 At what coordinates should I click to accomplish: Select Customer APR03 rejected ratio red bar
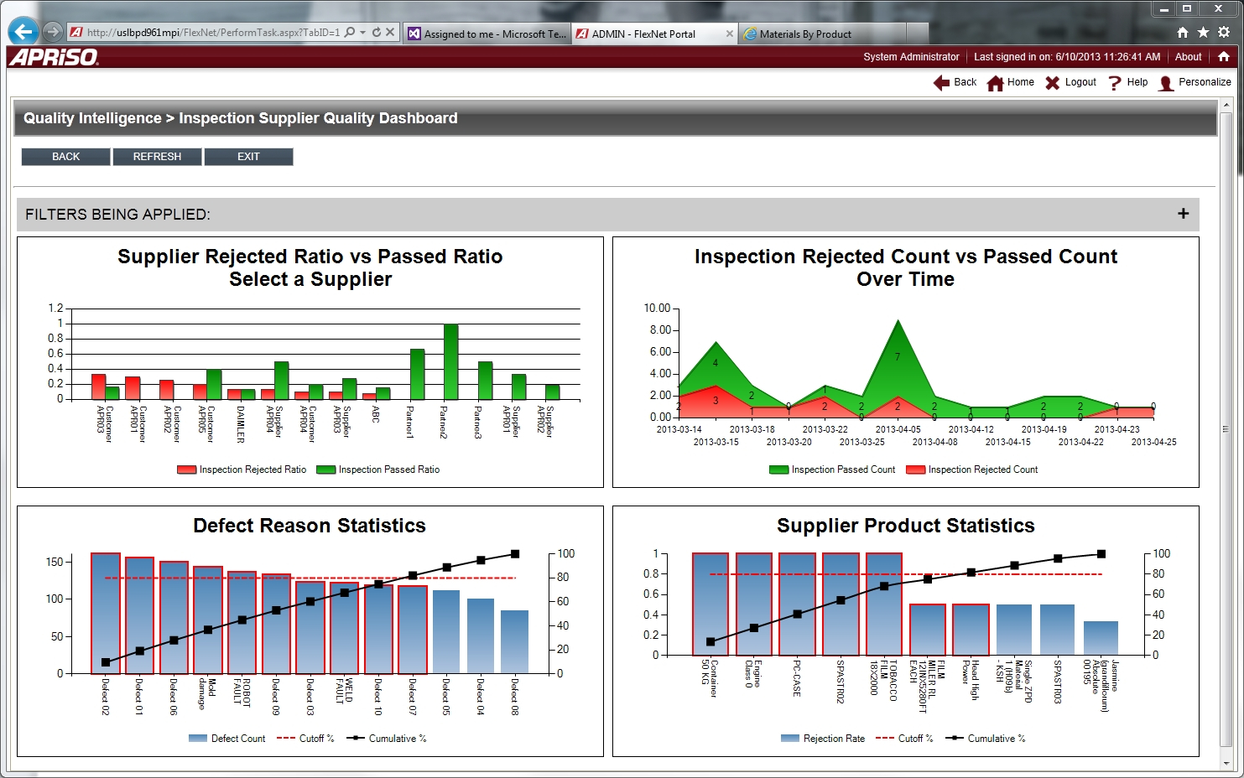98,386
